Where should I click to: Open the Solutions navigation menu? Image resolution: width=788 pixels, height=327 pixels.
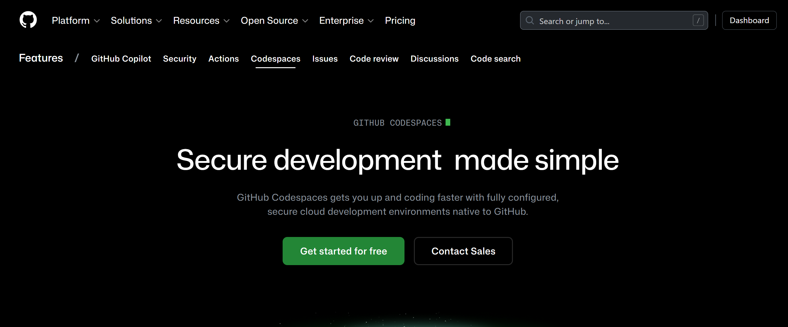click(x=136, y=21)
